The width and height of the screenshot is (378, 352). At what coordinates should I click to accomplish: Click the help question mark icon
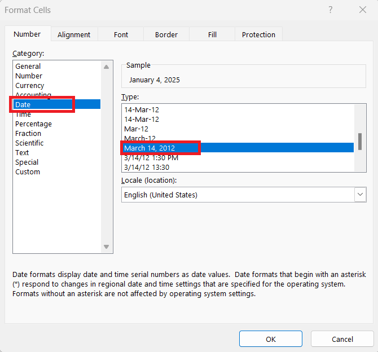coord(330,10)
